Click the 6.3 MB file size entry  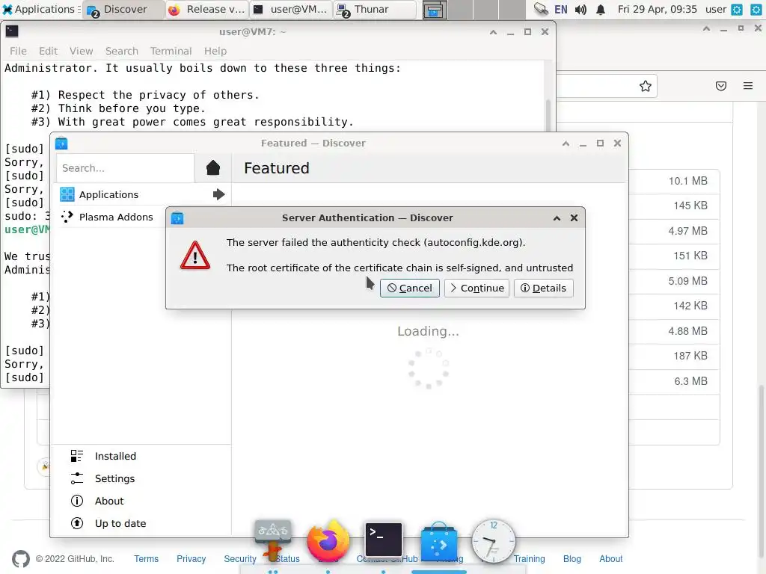(x=690, y=381)
